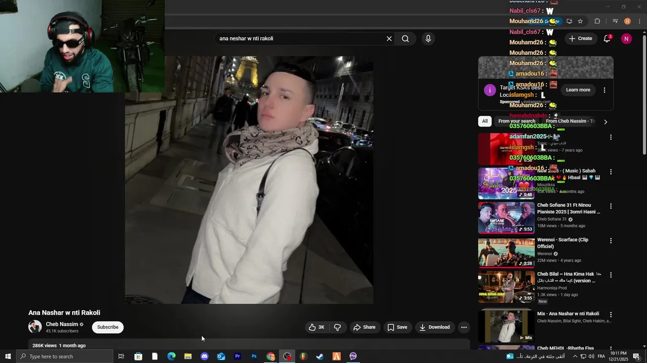Viewport: 647px width, 363px height.
Task: Download the video
Action: click(435, 327)
